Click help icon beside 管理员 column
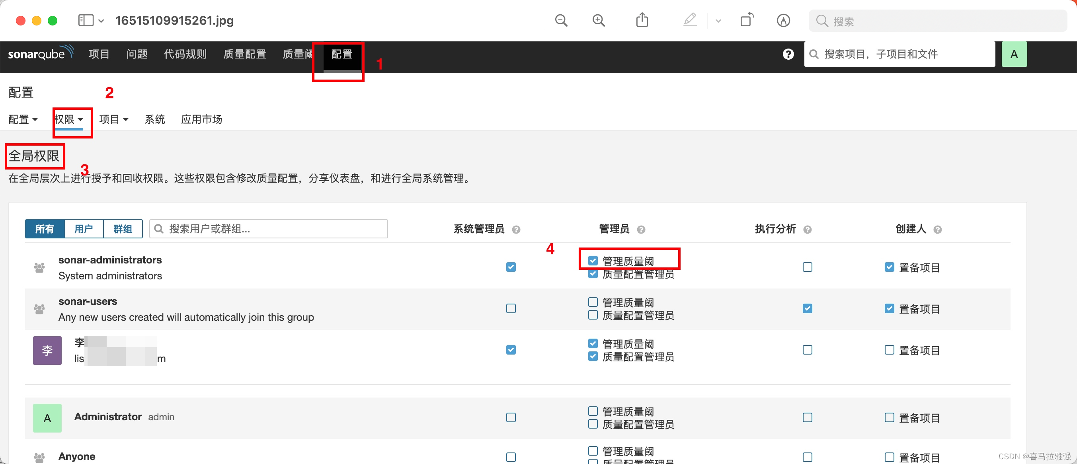 [x=641, y=230]
